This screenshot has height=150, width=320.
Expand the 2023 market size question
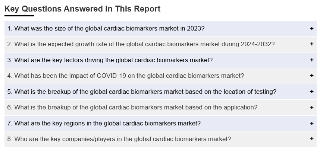(x=106, y=28)
